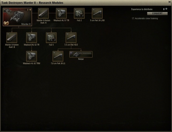Click the '5 cm PaK 39 L/60' label
This screenshot has height=132, width=172.
tap(97, 20)
